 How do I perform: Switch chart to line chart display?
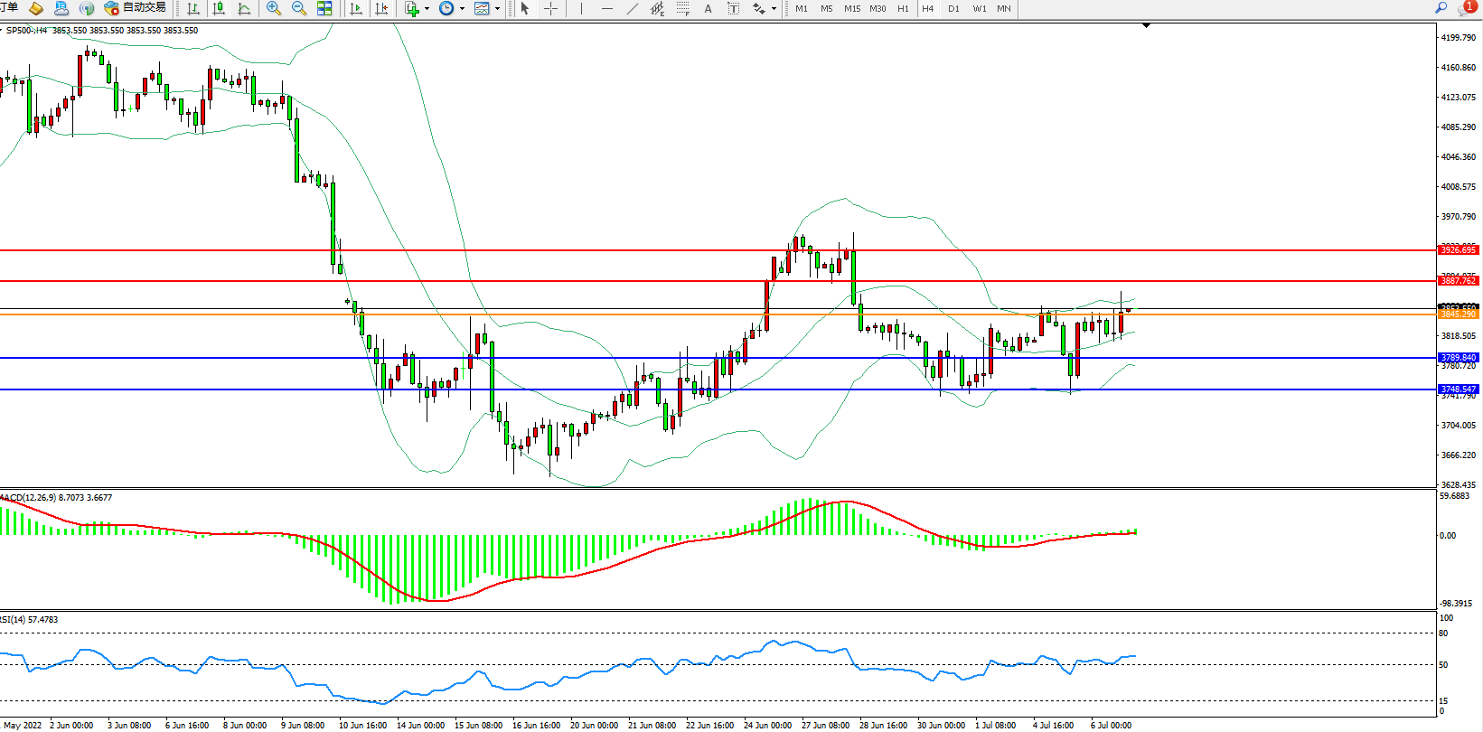(x=244, y=8)
